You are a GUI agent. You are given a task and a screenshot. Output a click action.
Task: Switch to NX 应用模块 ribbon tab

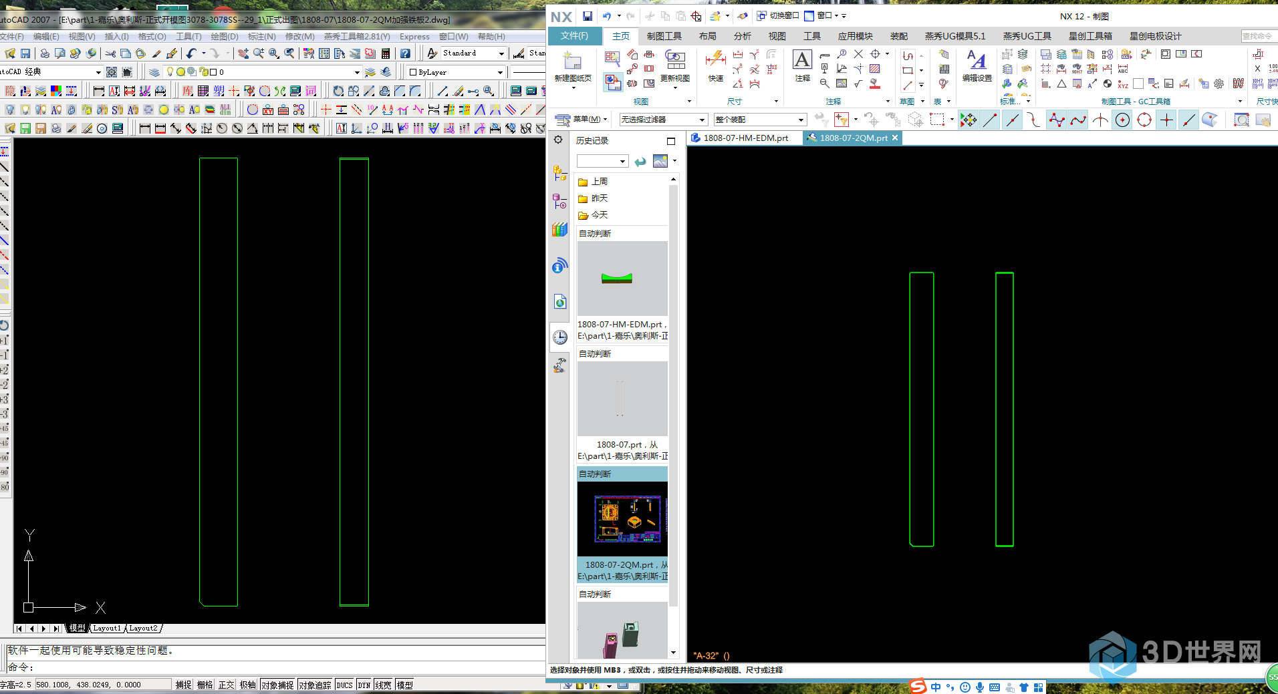855,36
